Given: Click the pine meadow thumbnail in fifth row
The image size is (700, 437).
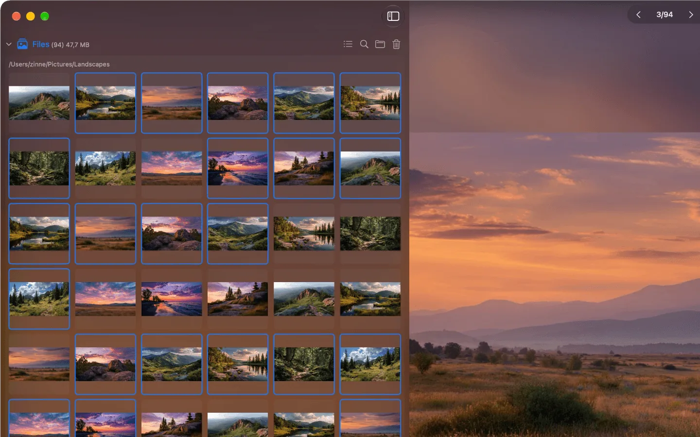Looking at the screenshot, I should point(370,364).
